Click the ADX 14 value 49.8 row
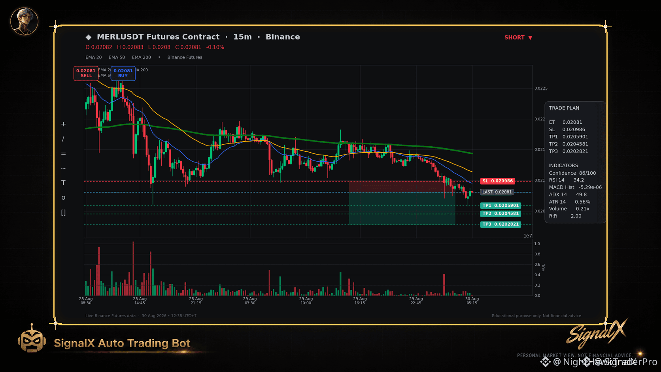 [x=568, y=194]
